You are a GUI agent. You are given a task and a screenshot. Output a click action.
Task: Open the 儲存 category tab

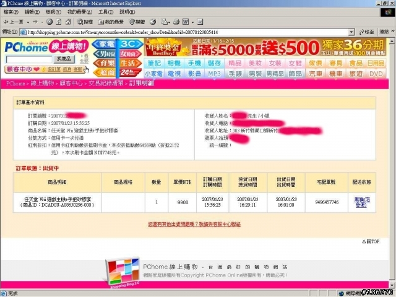215,63
